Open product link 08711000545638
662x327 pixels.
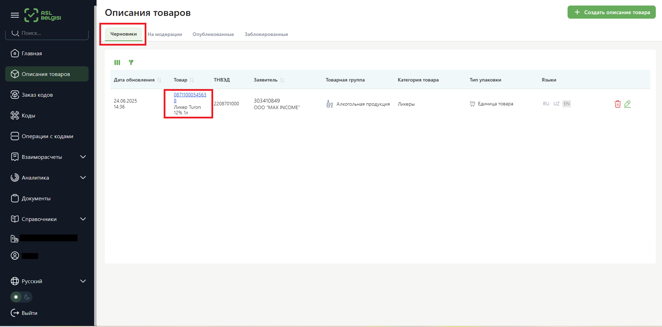(x=190, y=95)
